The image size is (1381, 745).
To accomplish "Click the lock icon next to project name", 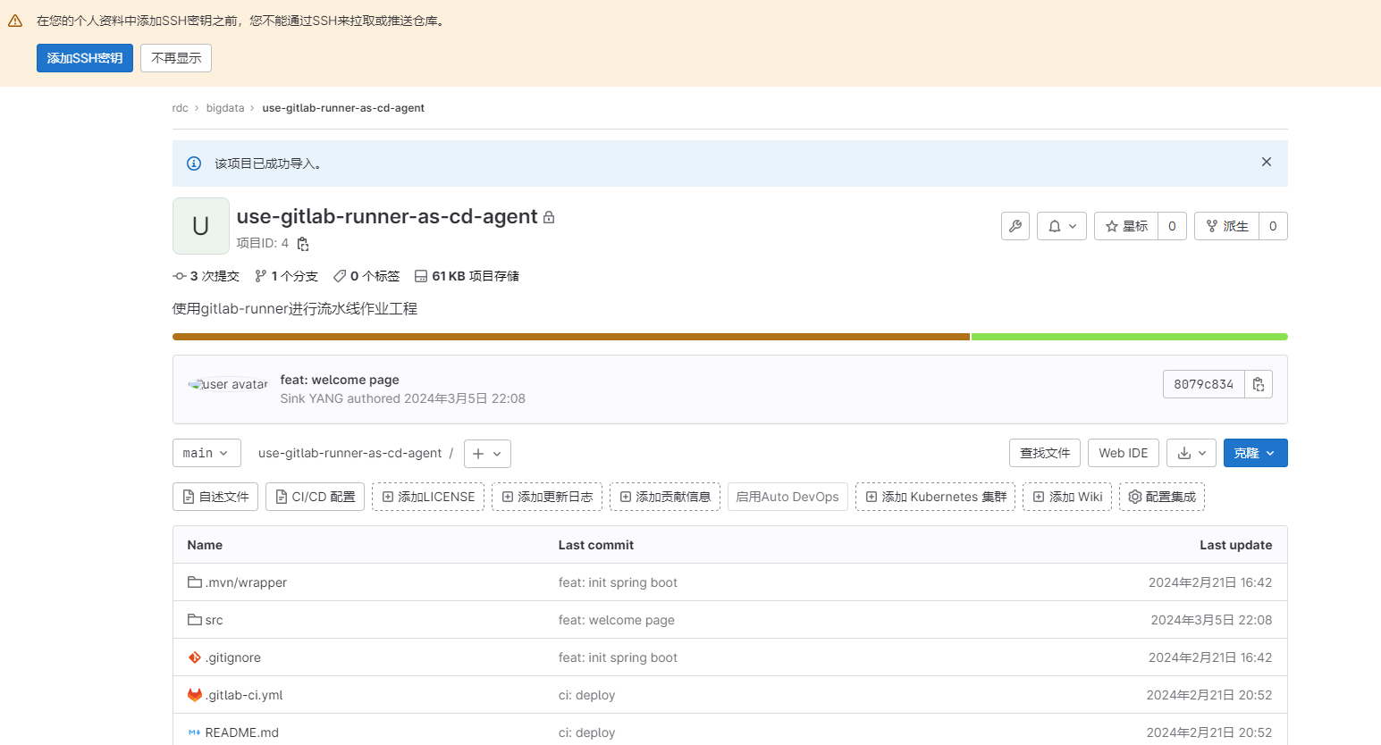I will click(549, 217).
